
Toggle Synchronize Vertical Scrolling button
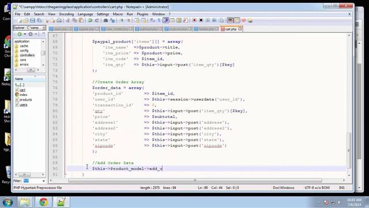tap(137, 21)
